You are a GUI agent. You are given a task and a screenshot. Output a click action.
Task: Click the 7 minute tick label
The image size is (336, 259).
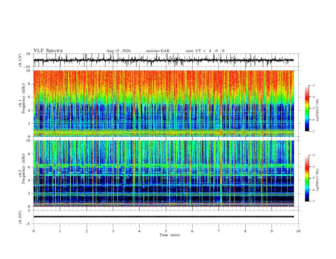[219, 231]
